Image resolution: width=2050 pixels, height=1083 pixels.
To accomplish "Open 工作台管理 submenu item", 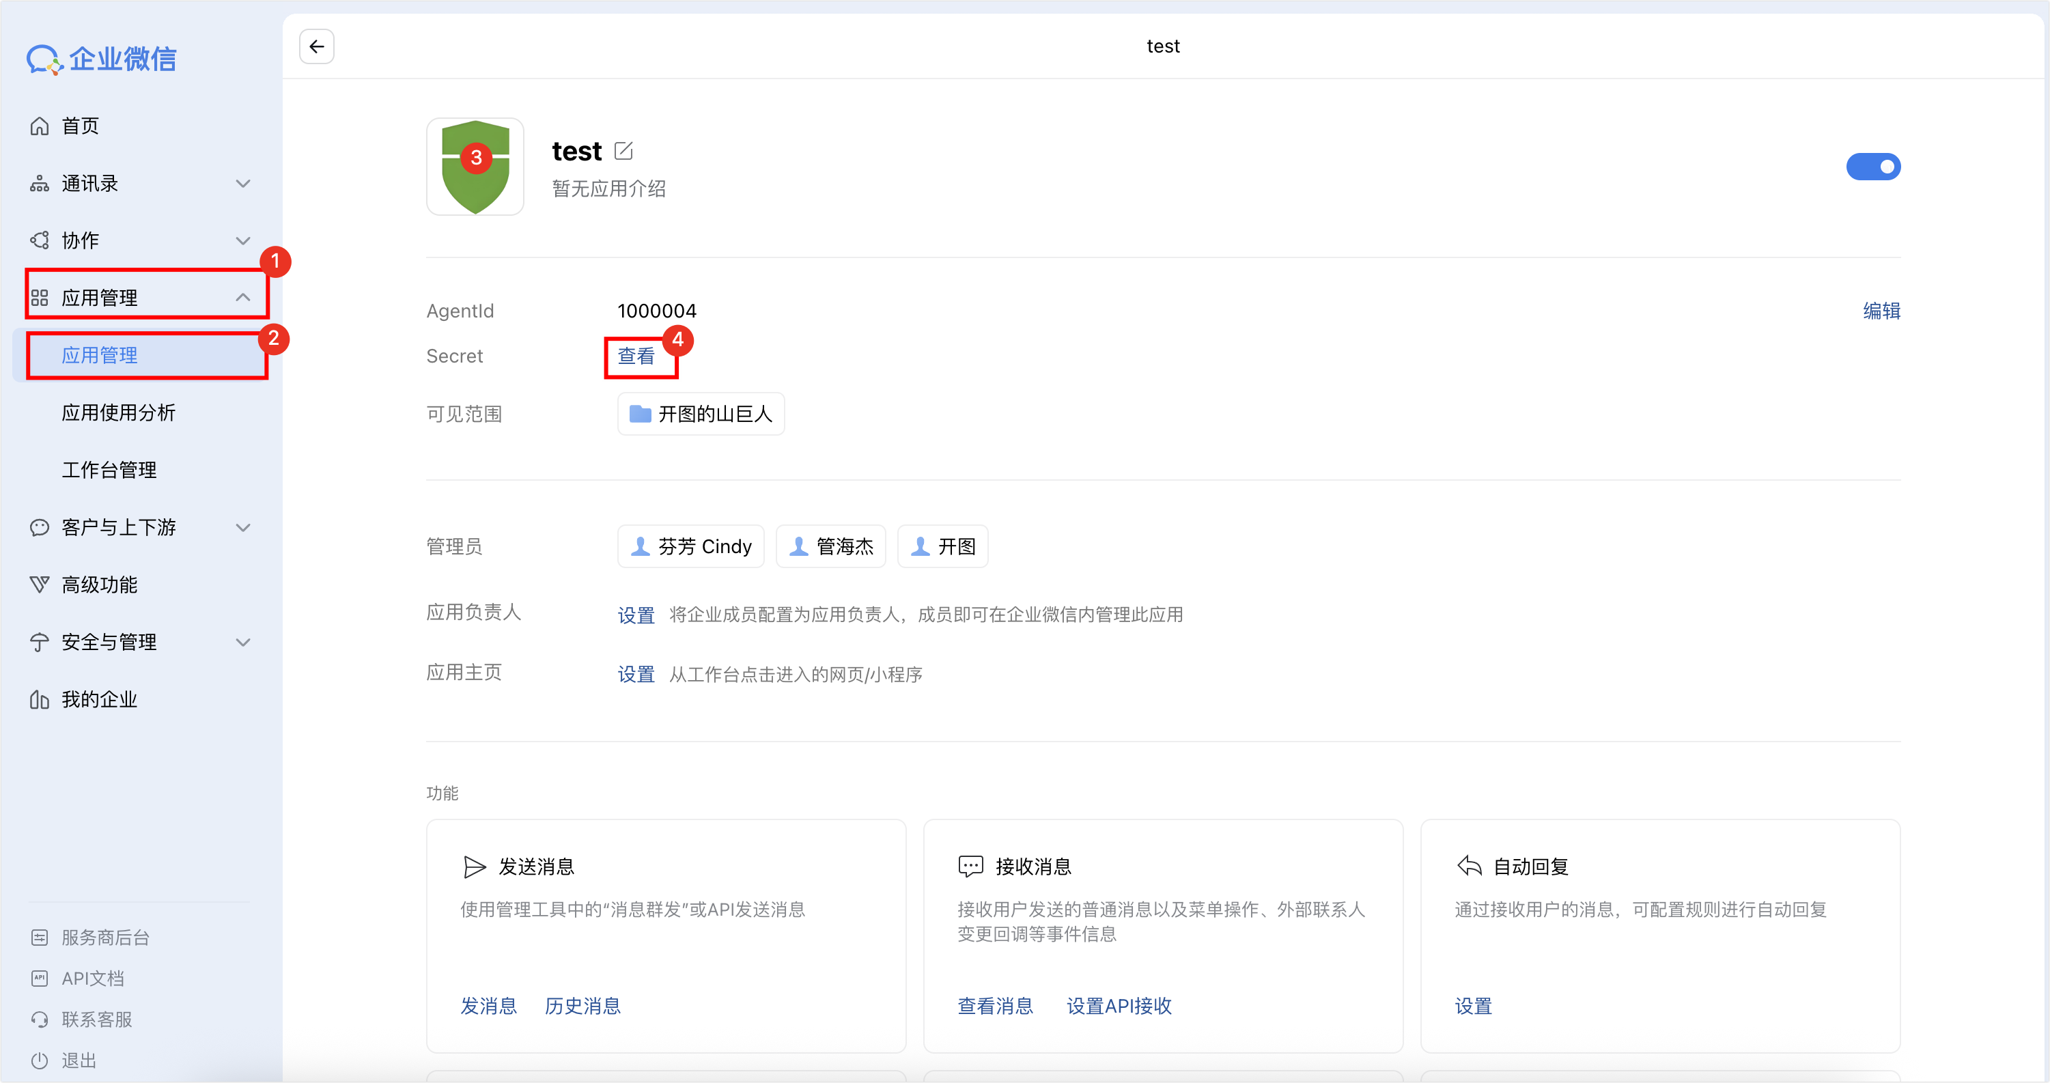I will pos(109,470).
